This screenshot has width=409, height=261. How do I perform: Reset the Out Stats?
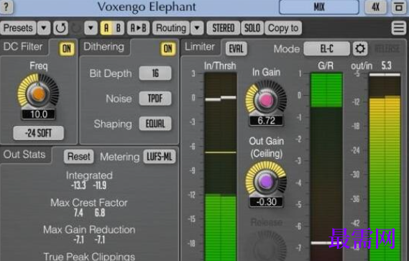[79, 157]
